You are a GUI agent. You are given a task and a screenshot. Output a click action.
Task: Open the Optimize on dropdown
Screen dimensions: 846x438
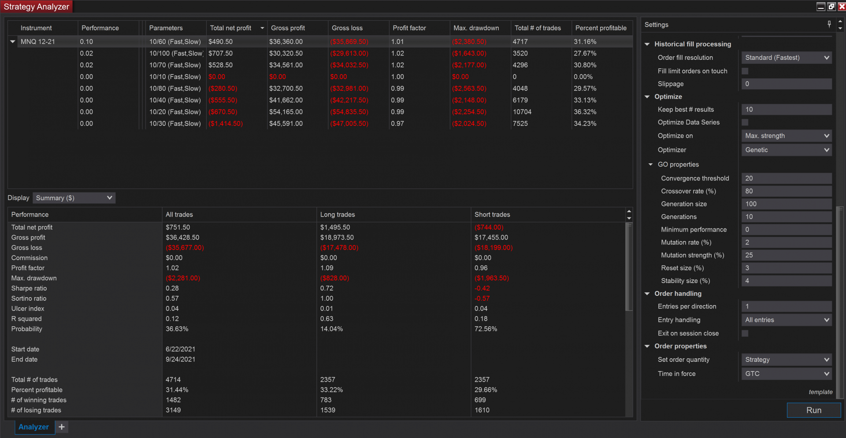(787, 136)
